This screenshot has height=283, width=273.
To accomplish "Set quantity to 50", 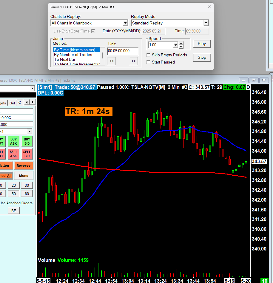I will (13, 194).
